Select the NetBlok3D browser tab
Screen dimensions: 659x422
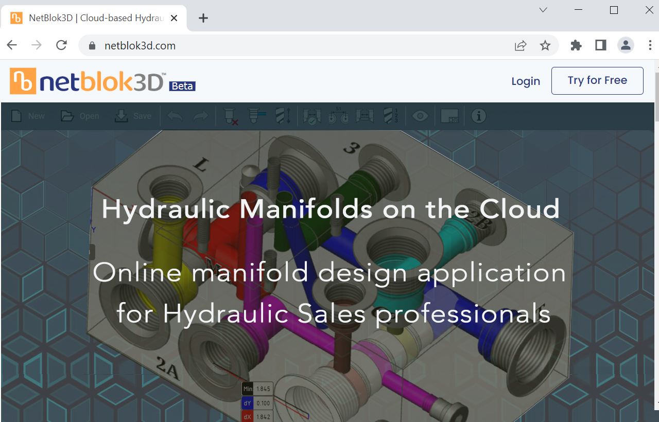[94, 18]
